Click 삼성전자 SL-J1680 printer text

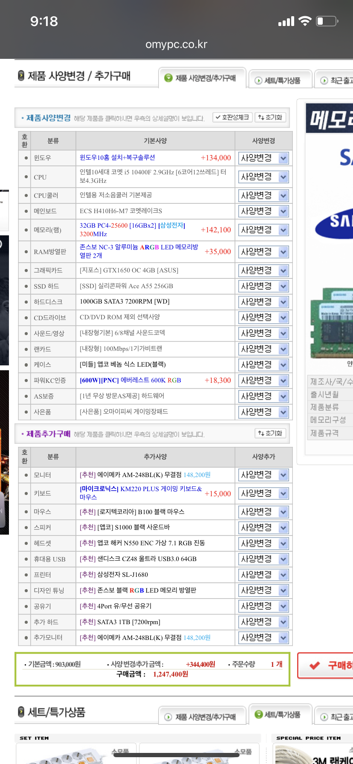(114, 575)
